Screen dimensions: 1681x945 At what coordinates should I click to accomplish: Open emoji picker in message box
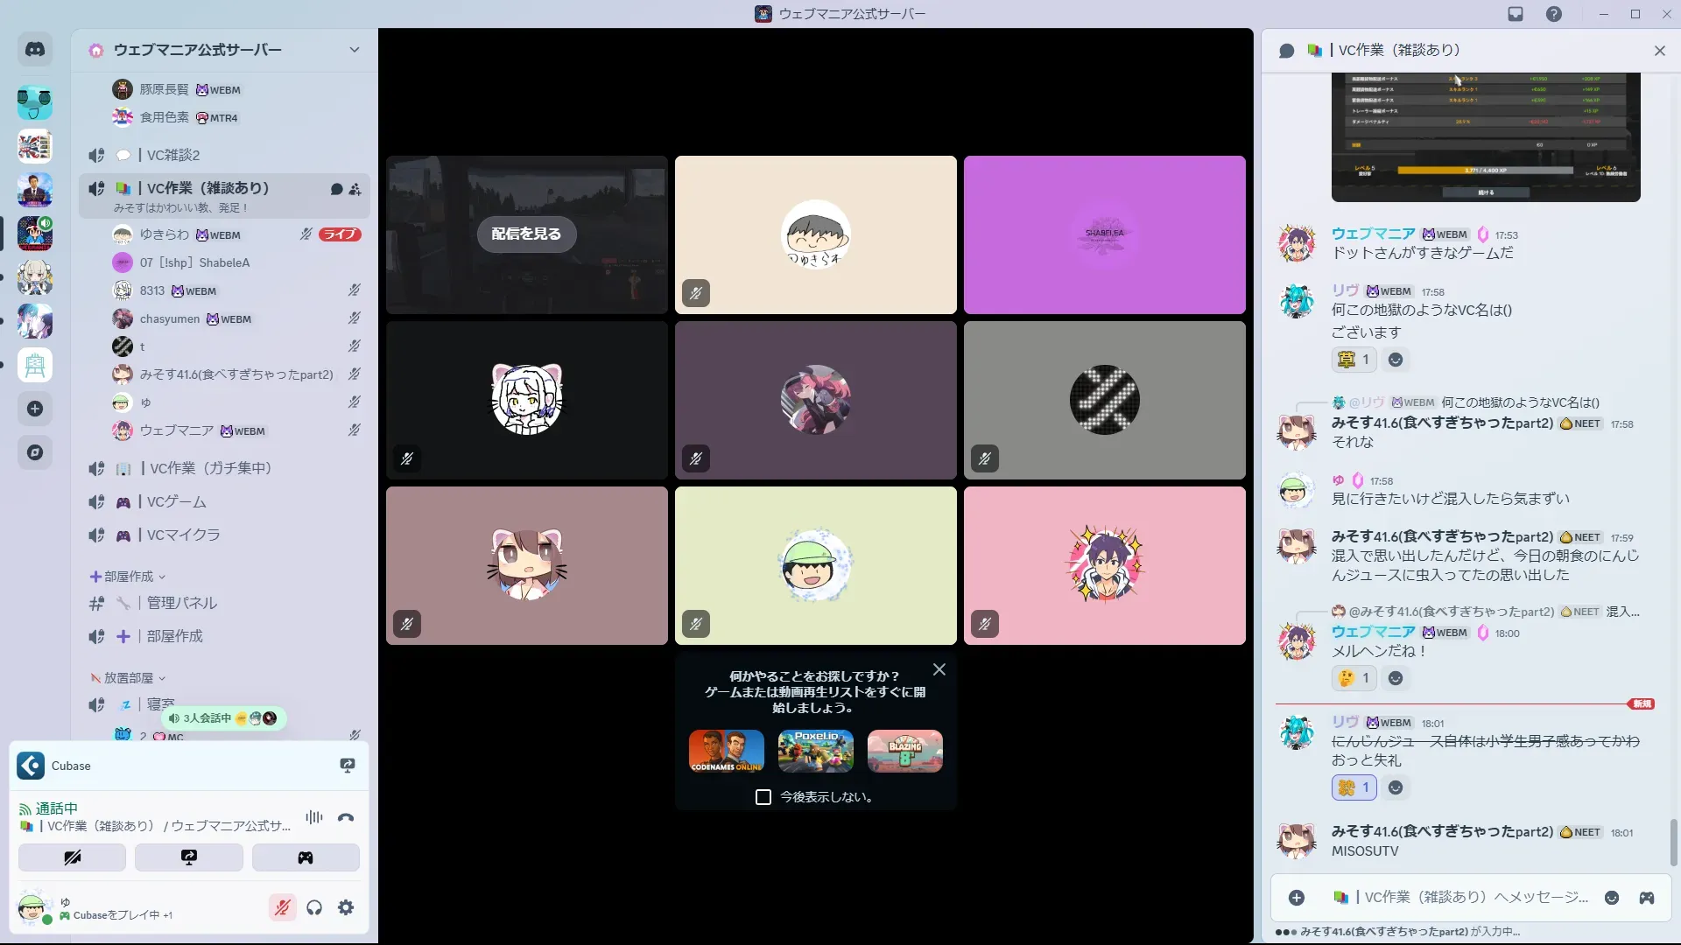click(x=1612, y=898)
